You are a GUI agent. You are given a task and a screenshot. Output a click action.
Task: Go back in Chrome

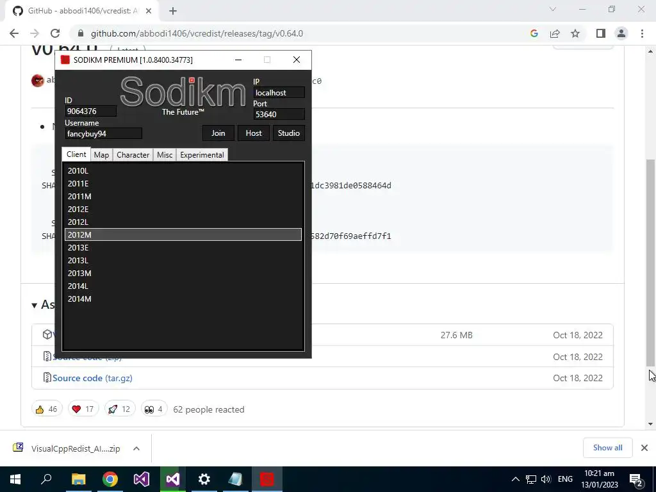(14, 33)
